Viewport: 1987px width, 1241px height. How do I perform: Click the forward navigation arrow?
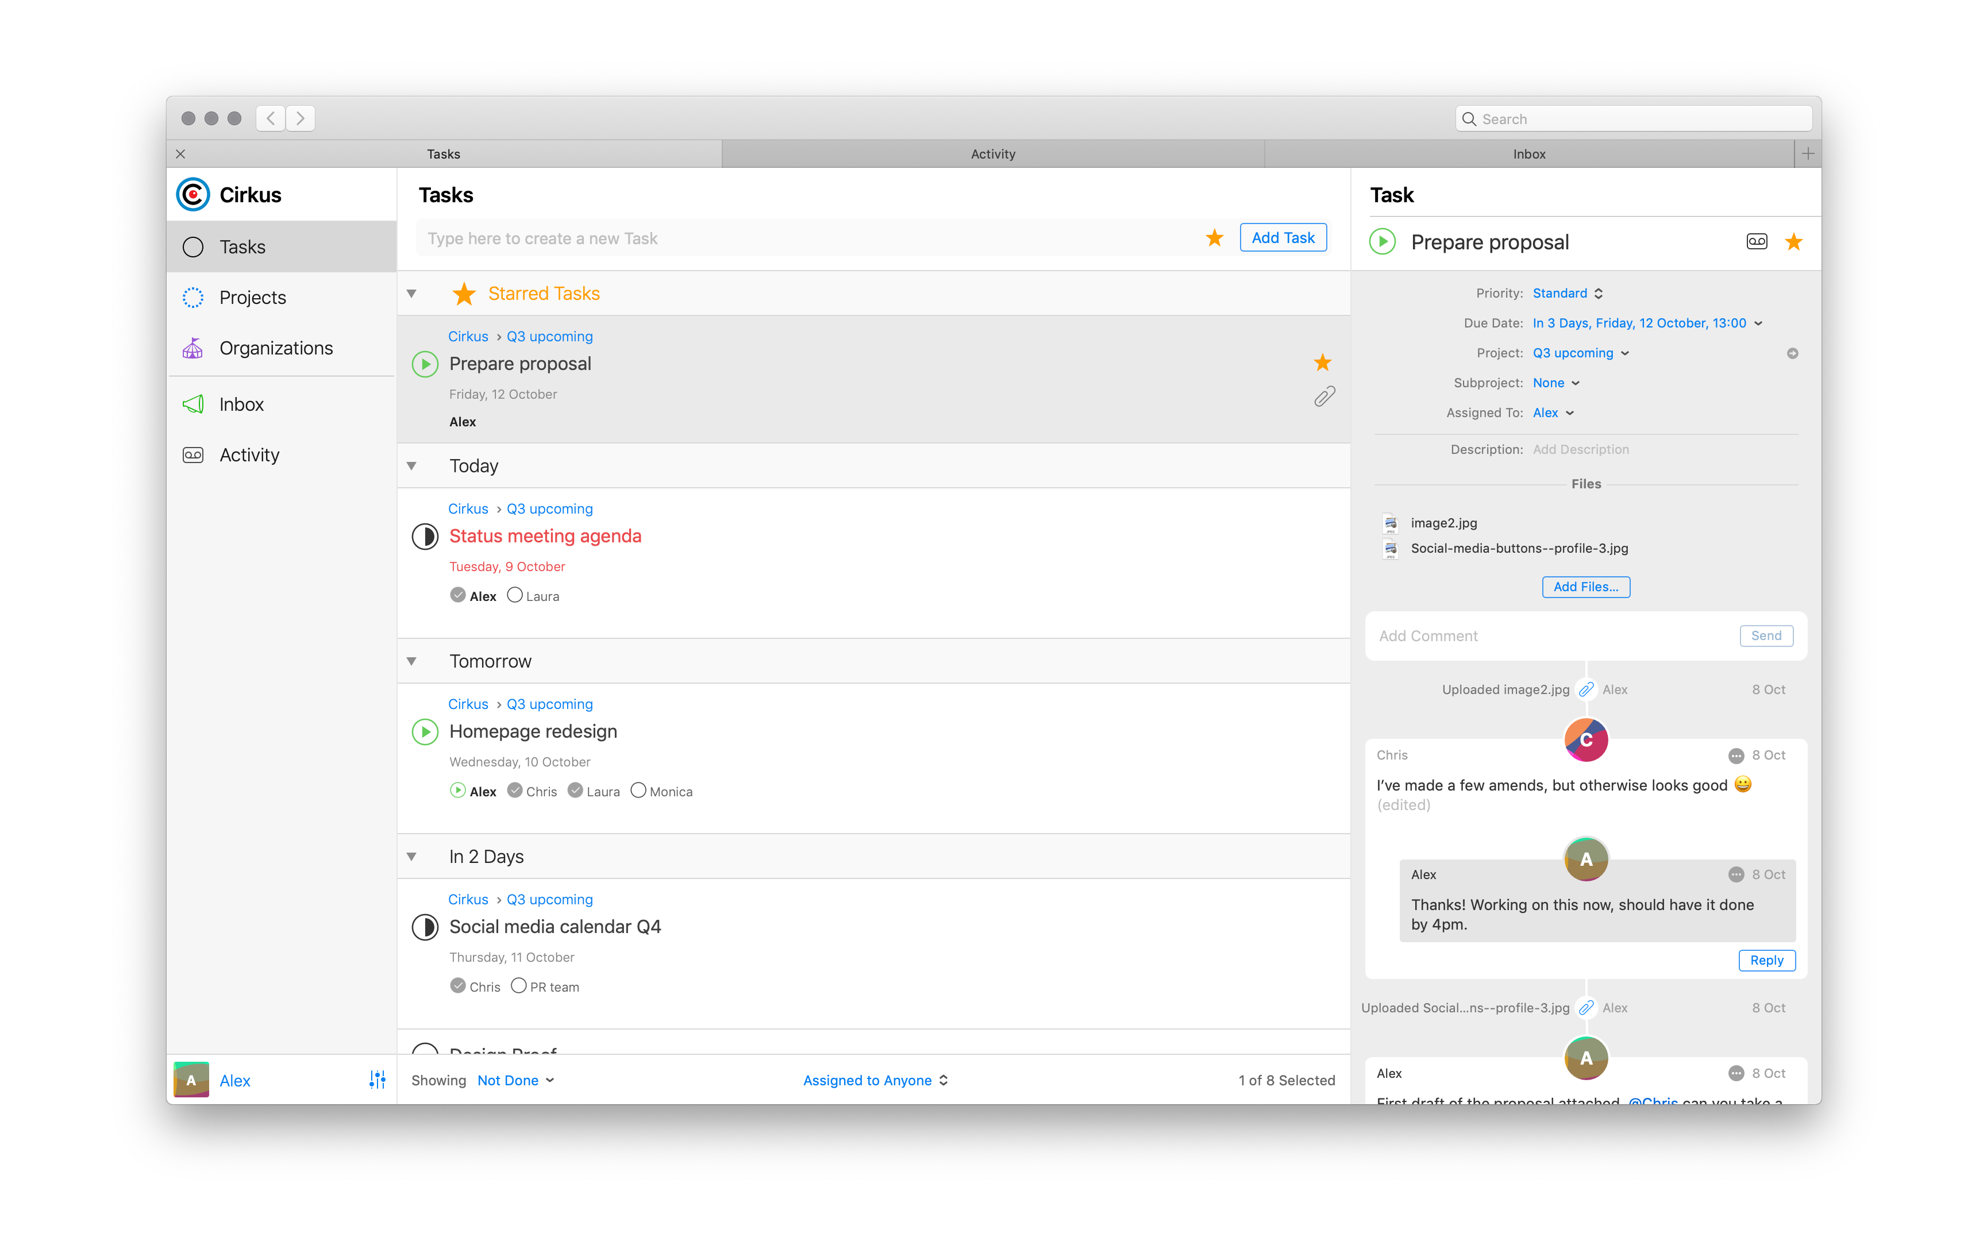tap(301, 118)
